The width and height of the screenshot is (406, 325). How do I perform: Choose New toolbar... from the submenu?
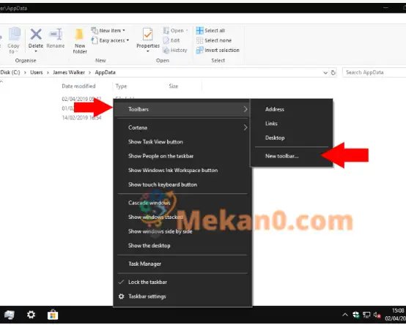[281, 156]
